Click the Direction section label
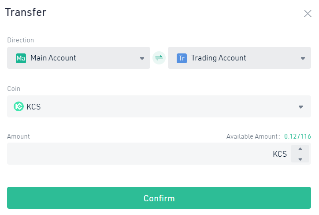The image size is (319, 215). click(x=21, y=40)
